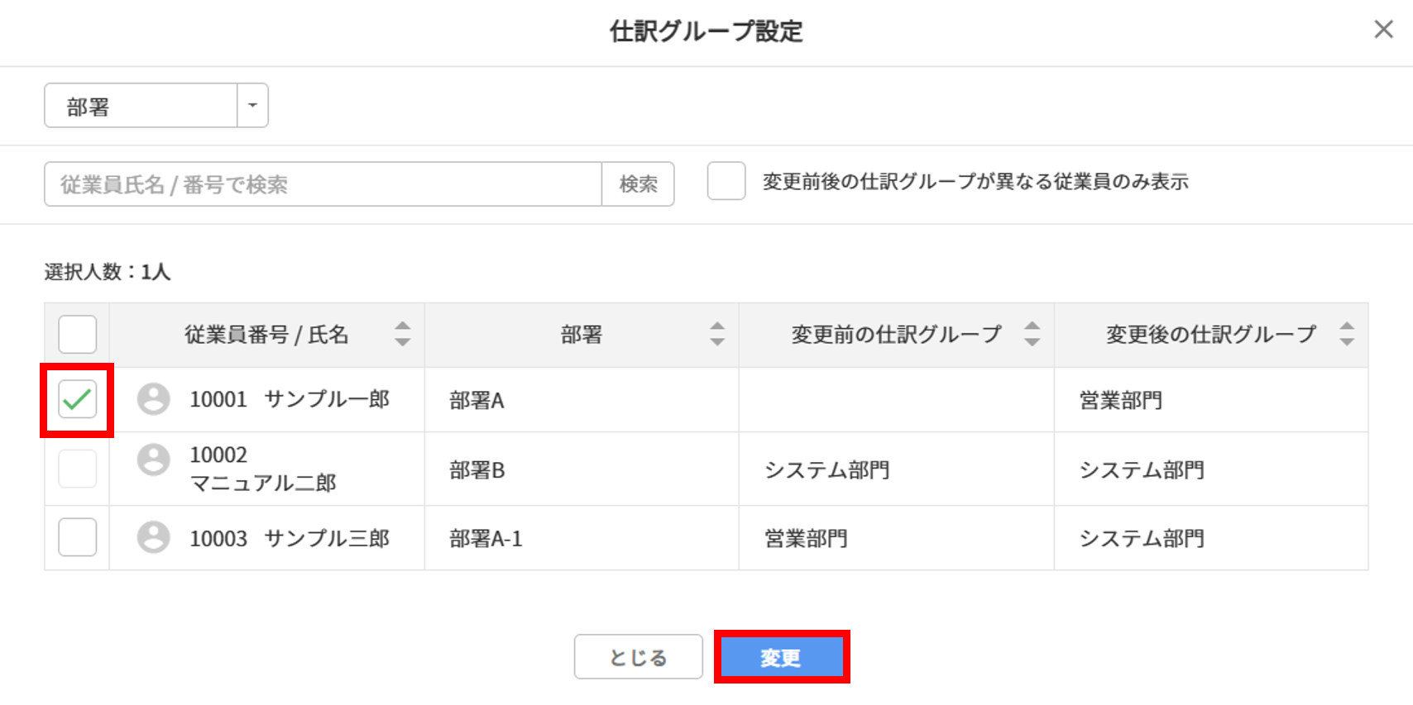Image resolution: width=1413 pixels, height=705 pixels.
Task: Click the とじる button
Action: point(638,657)
